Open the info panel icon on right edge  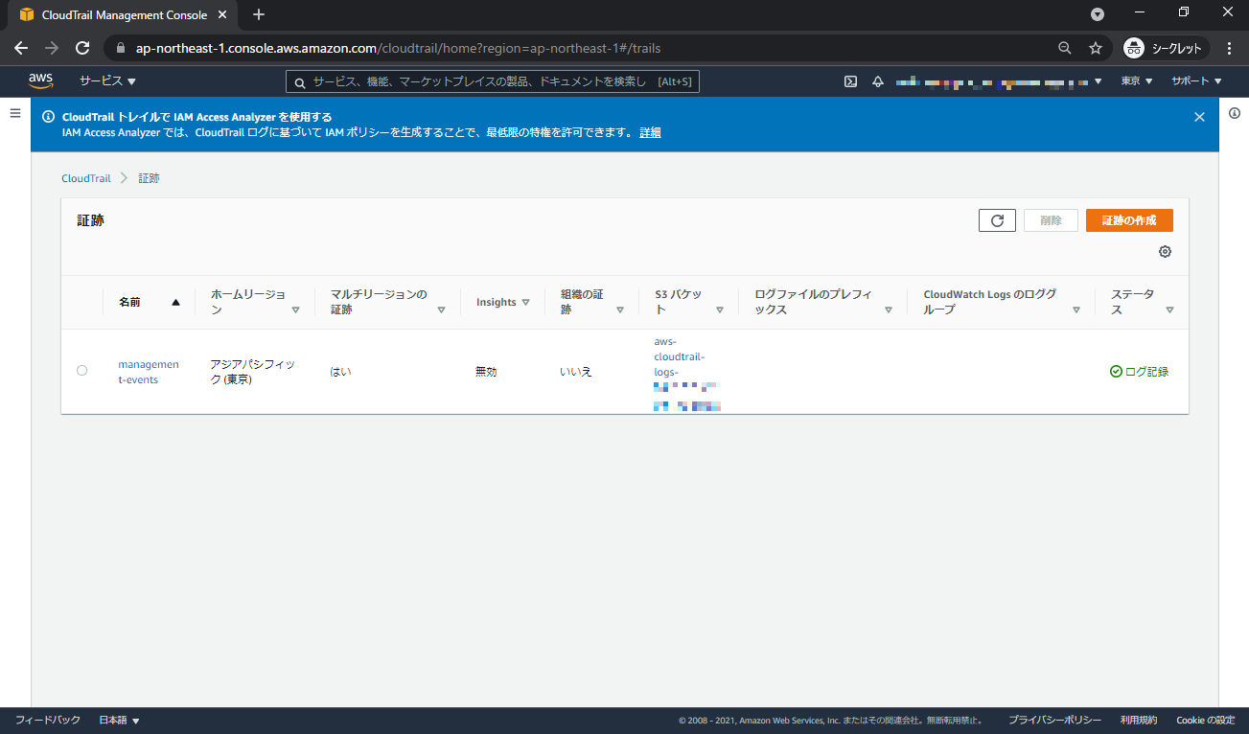pos(1235,113)
